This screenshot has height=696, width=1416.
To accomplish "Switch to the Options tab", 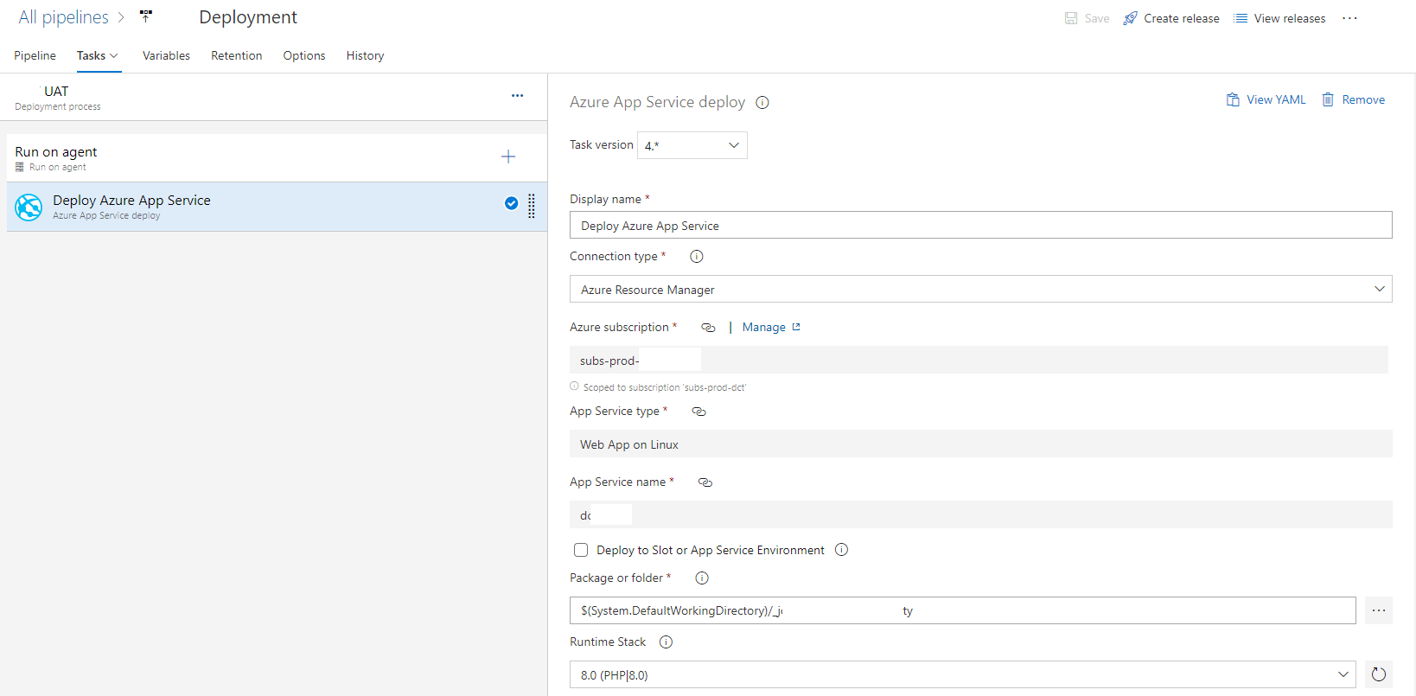I will 304,55.
